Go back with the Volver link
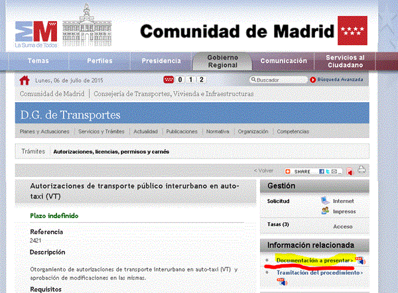 click(263, 171)
